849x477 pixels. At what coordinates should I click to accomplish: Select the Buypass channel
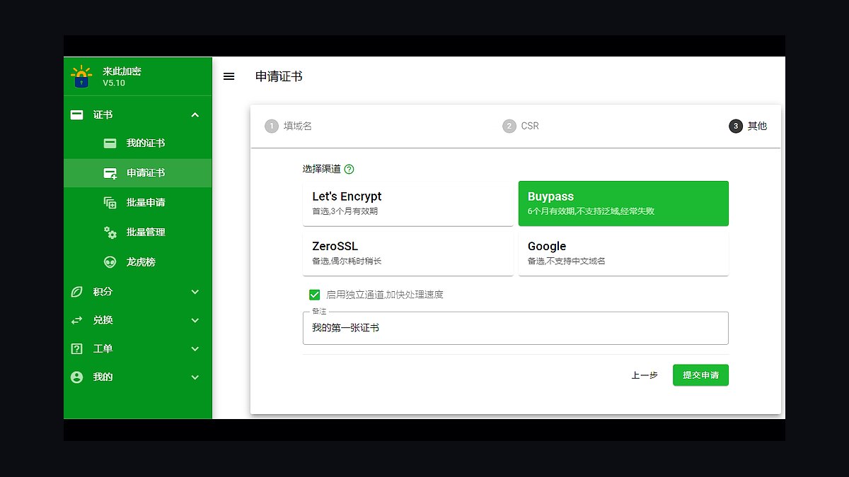(623, 204)
